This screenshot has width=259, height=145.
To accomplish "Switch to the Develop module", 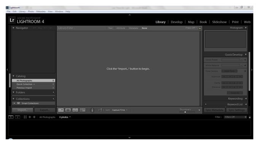I will coord(177,22).
